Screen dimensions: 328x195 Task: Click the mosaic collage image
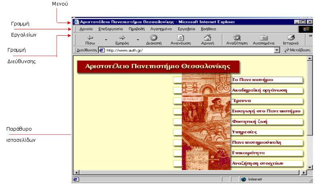pyautogui.click(x=206, y=121)
